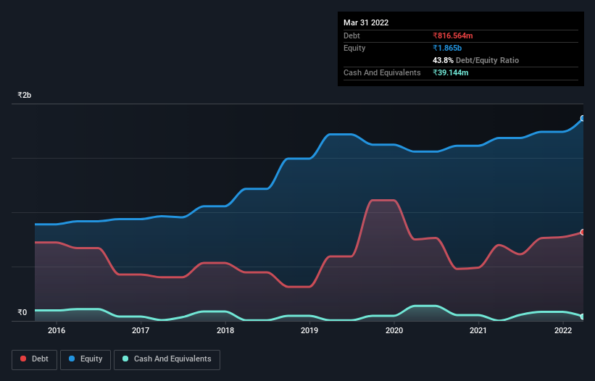Click the 2018 x-axis label

(225, 330)
